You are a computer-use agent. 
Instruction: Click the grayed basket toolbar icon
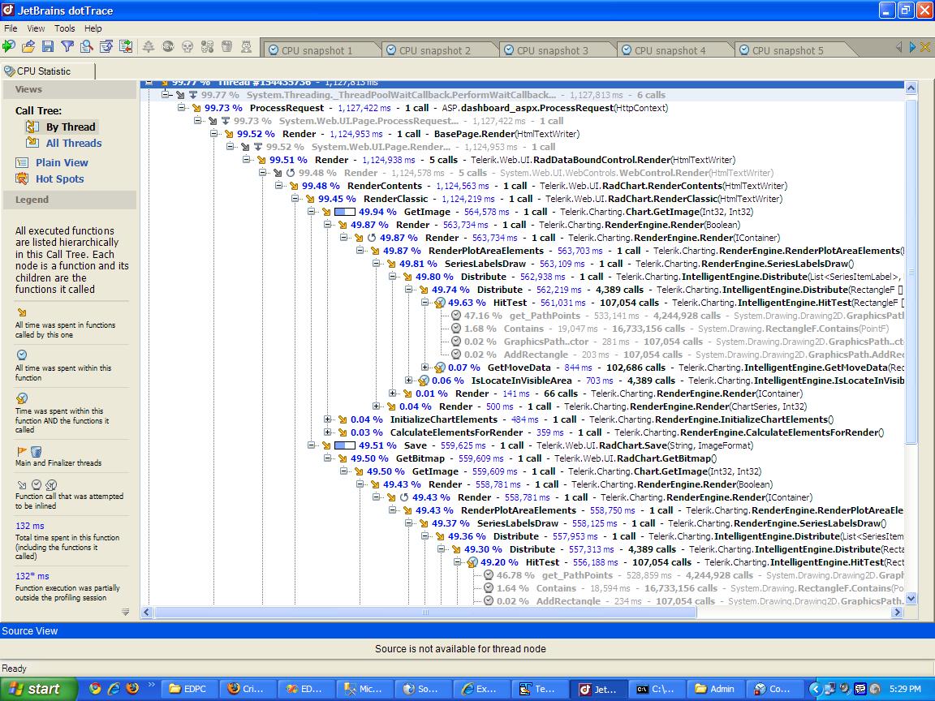point(226,46)
